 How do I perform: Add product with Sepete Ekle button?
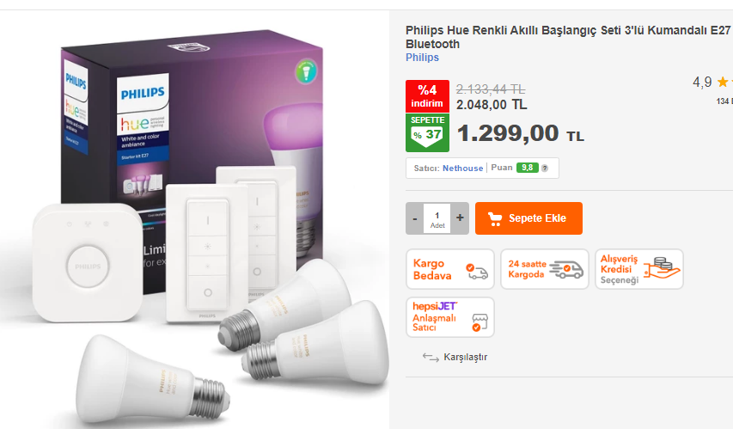coord(528,218)
